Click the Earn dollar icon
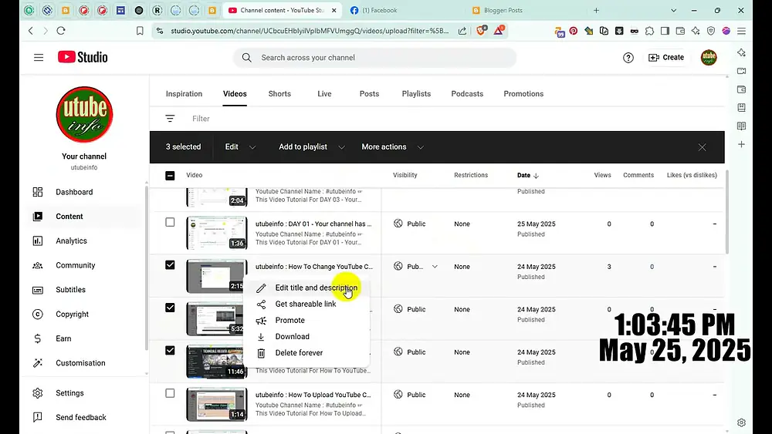The image size is (772, 434). [37, 338]
